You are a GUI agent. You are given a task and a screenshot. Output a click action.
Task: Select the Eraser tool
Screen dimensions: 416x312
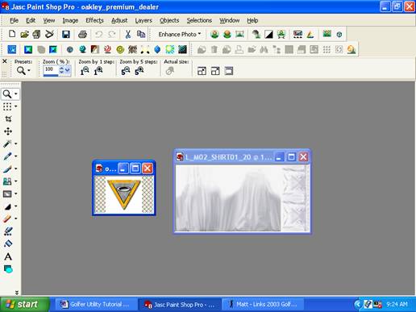(x=7, y=218)
